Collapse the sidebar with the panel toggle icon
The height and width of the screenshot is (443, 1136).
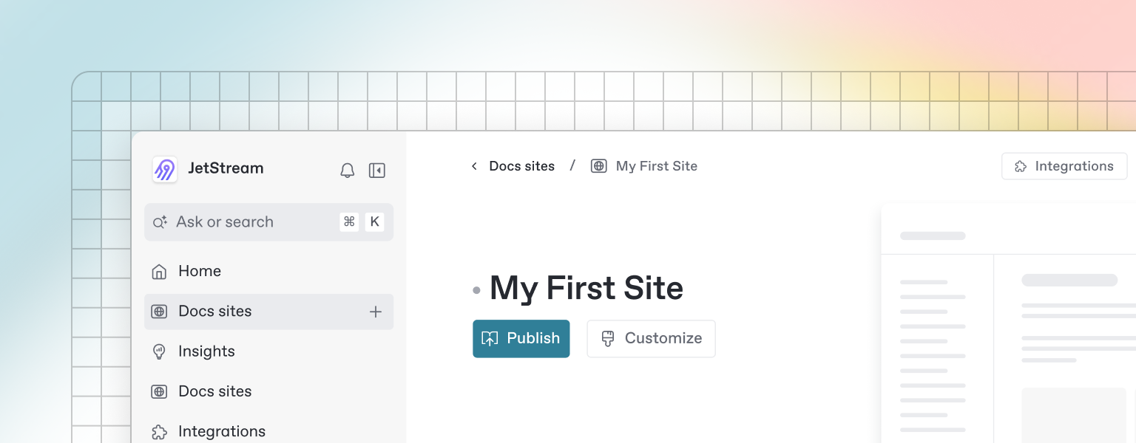377,171
